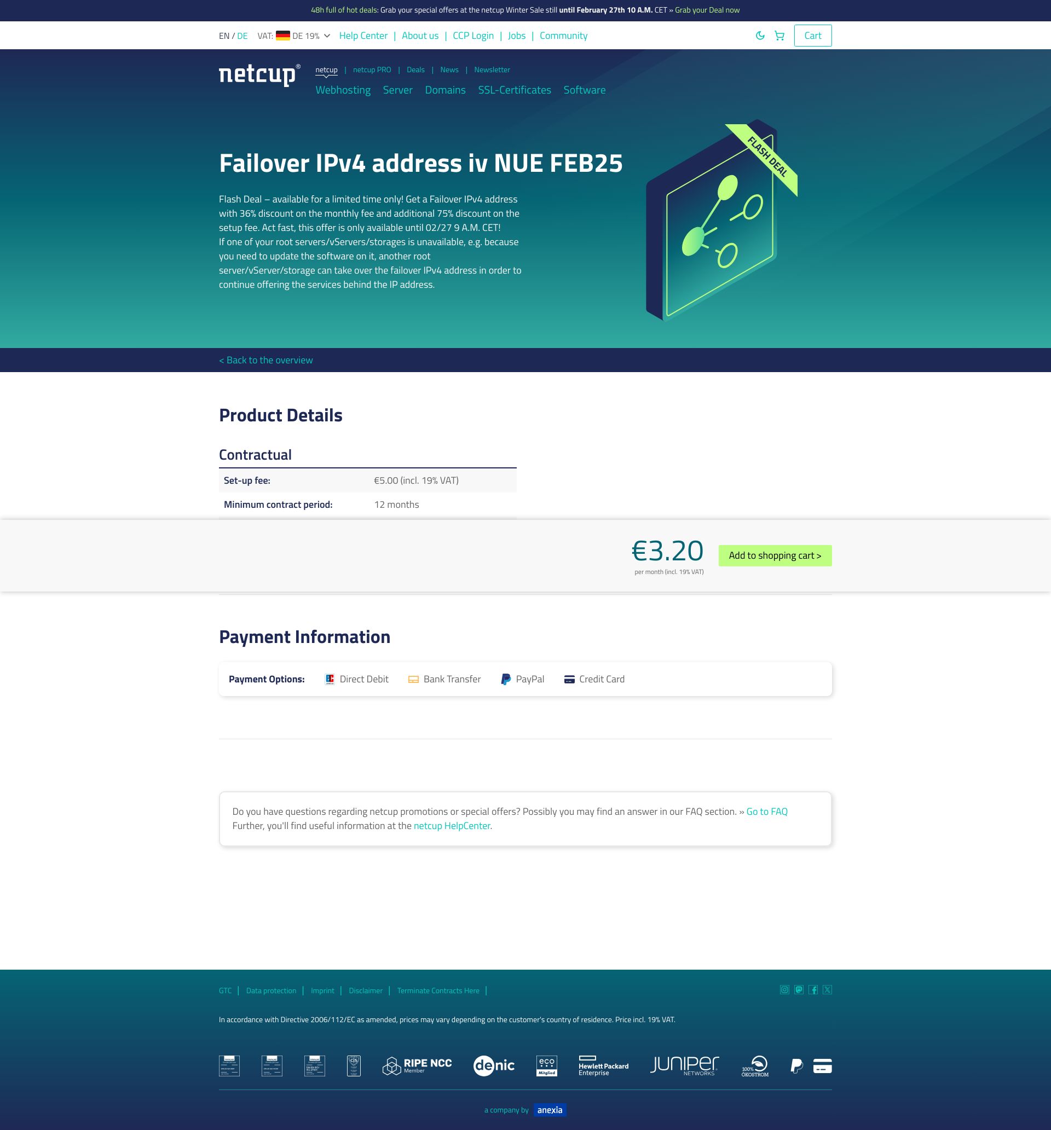Click the footer PayPal logo
1051x1130 pixels.
coord(796,1066)
